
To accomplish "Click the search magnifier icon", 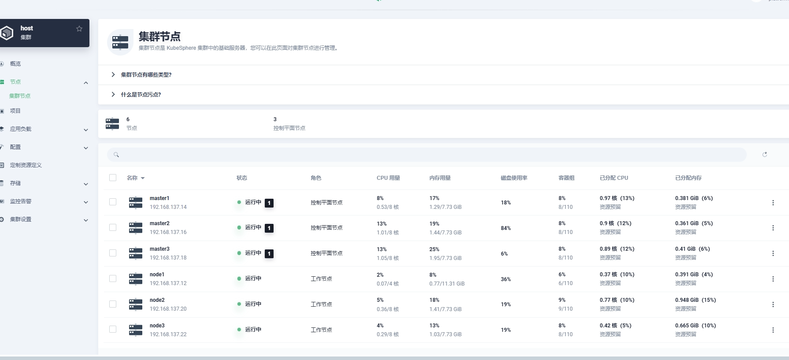I will click(116, 155).
